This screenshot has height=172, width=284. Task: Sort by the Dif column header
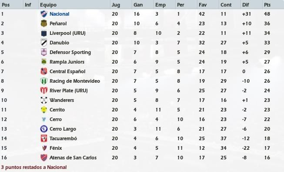(x=245, y=5)
